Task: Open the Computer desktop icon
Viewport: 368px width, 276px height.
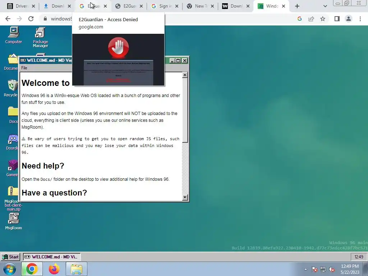Action: [13, 35]
